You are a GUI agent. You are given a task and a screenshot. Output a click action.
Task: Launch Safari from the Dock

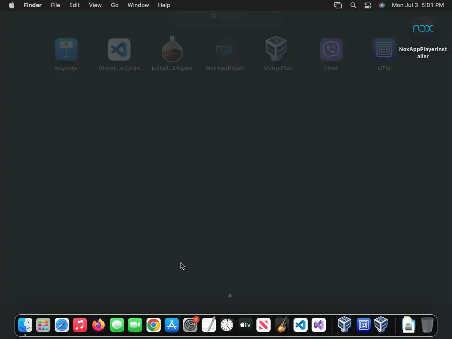pyautogui.click(x=62, y=325)
